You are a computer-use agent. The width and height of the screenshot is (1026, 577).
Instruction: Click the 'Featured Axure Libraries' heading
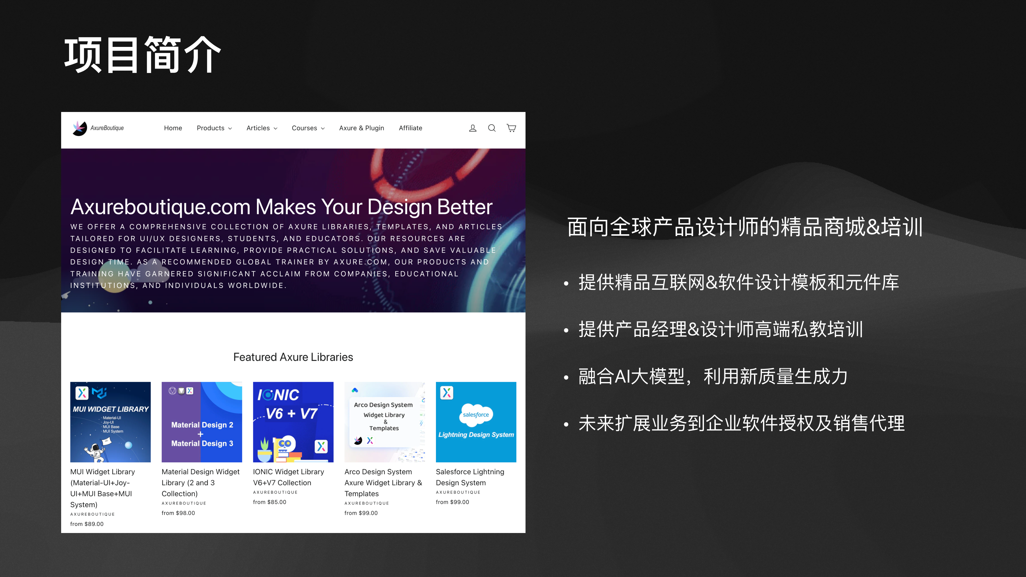293,357
